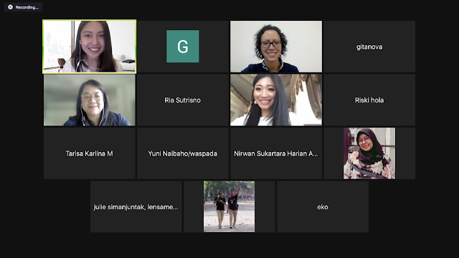The height and width of the screenshot is (258, 459).
Task: Select the julie simanjuntak participant tile
Action: tap(136, 206)
